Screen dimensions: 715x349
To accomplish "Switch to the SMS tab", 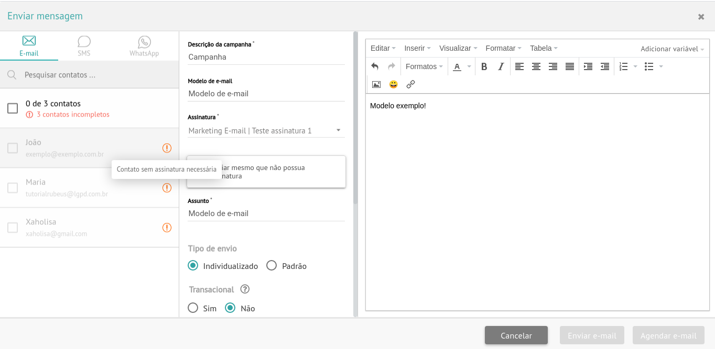I will coord(84,46).
